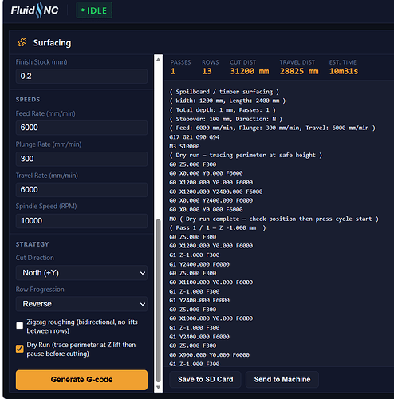Click the scrollbar up arrow
This screenshot has height=399, width=394.
(158, 60)
